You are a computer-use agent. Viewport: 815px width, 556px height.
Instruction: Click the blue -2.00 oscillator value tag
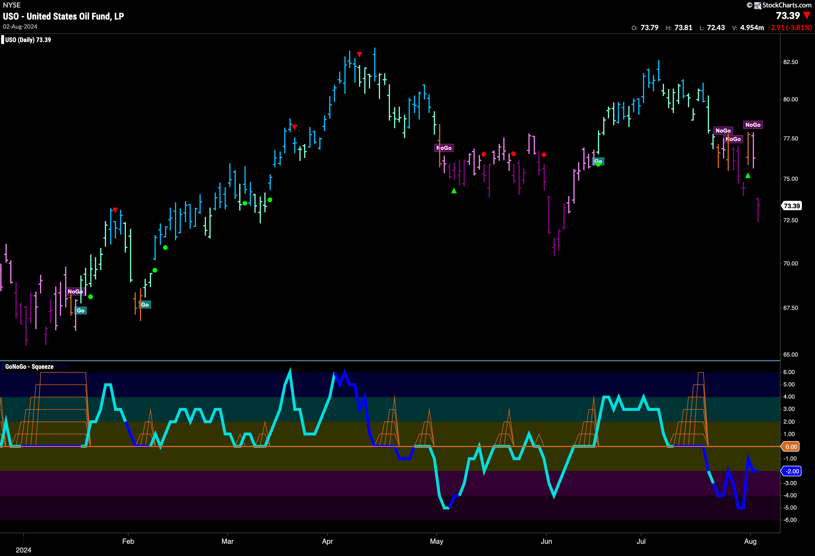tap(791, 471)
